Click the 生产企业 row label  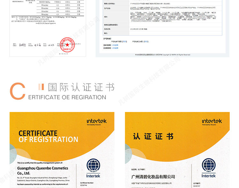pos(107,8)
